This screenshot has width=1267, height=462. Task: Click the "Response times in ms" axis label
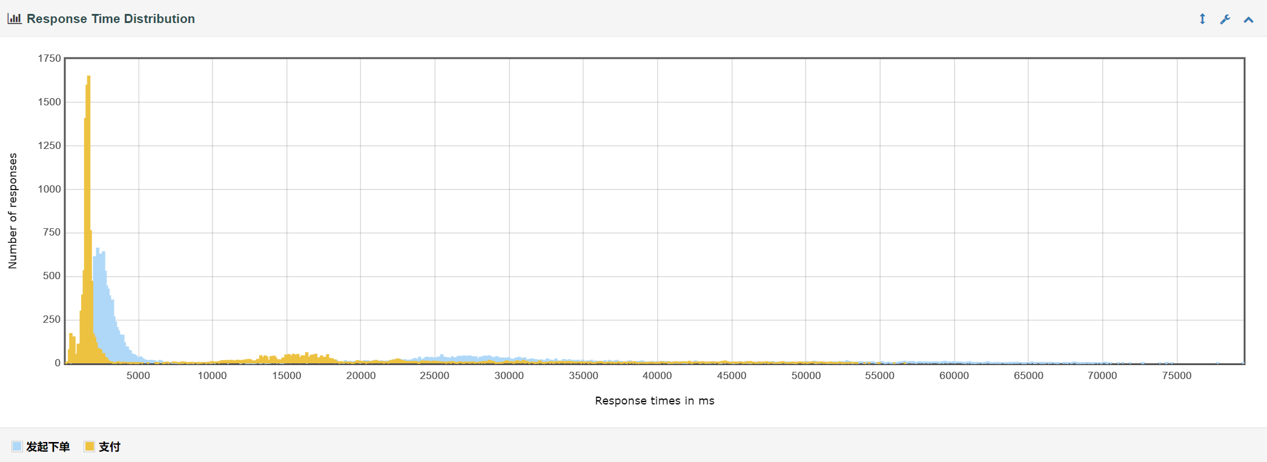click(654, 401)
